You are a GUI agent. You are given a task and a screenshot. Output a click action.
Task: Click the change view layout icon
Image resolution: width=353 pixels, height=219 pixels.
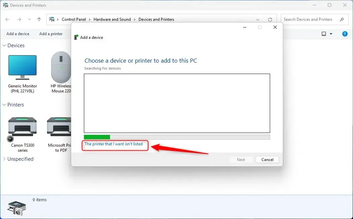[324, 34]
